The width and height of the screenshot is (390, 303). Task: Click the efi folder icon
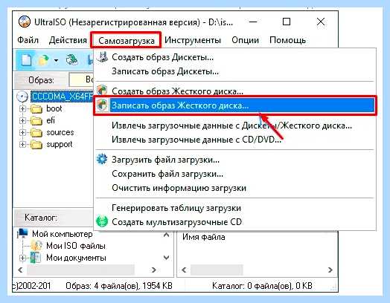pyautogui.click(x=36, y=120)
